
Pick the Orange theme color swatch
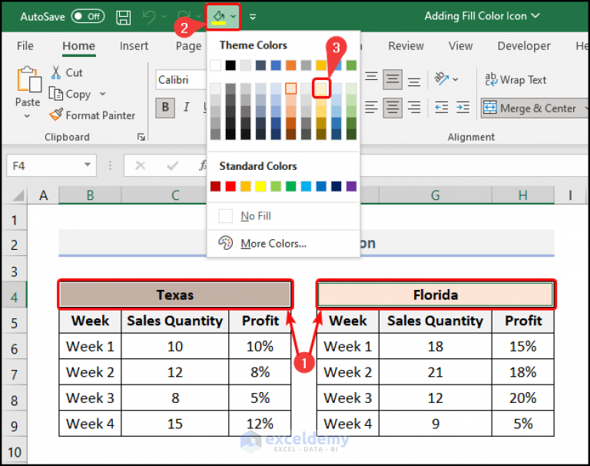pos(291,65)
